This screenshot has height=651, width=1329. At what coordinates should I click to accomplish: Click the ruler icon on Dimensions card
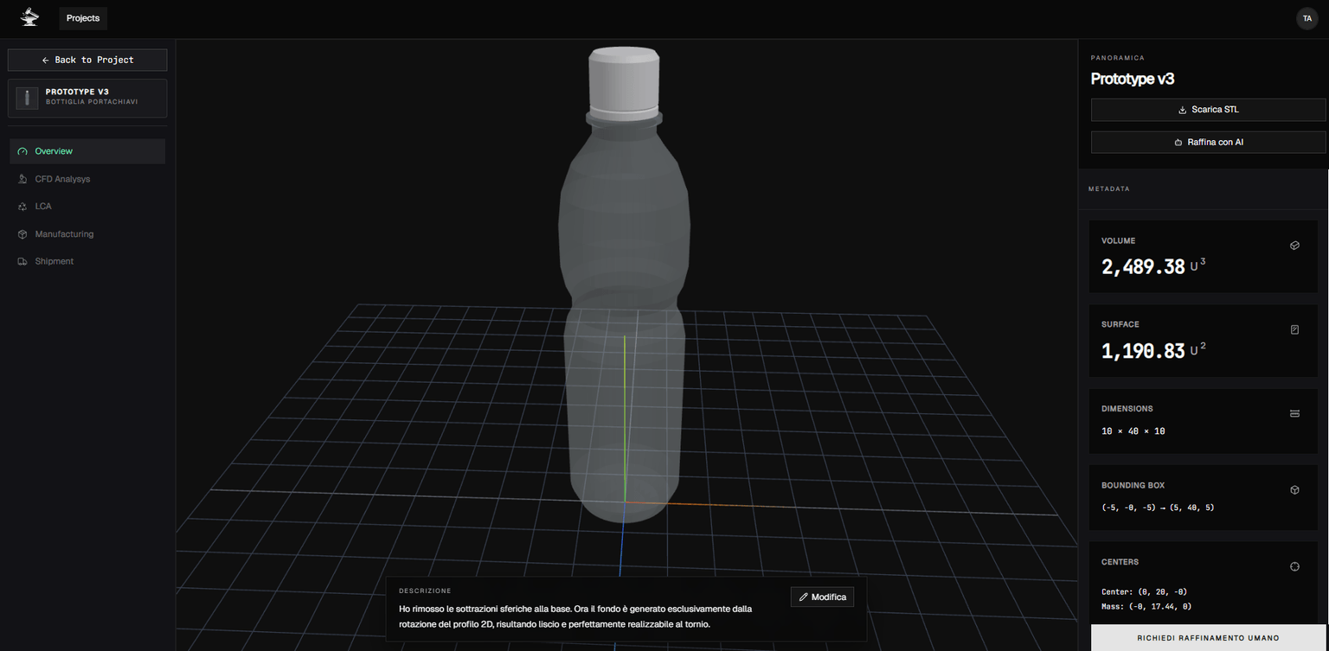[1294, 413]
